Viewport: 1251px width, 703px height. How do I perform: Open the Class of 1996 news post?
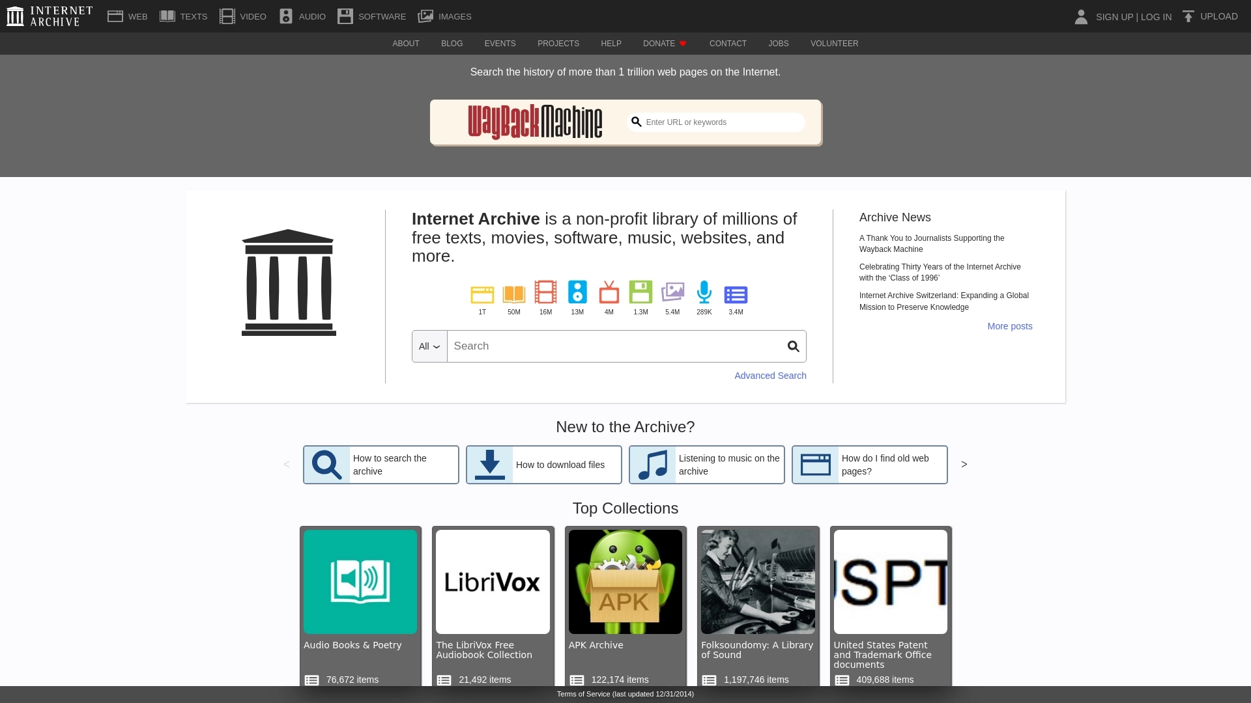pyautogui.click(x=940, y=272)
